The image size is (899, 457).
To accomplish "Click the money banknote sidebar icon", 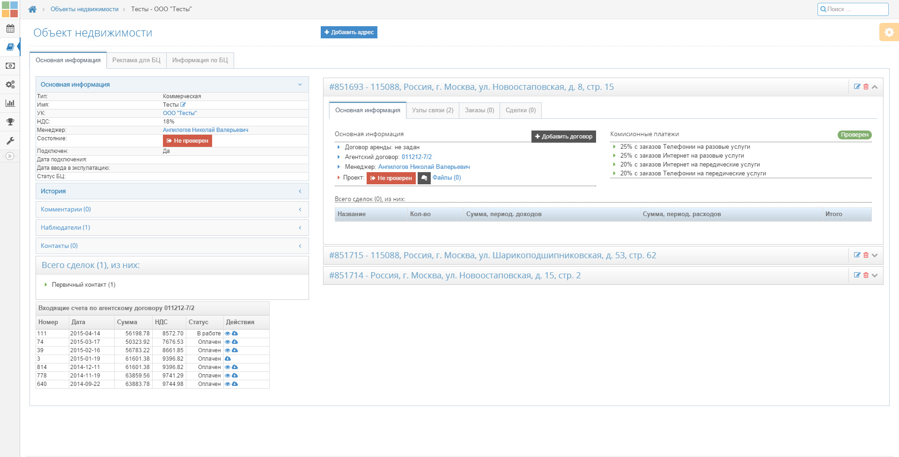I will 10,66.
